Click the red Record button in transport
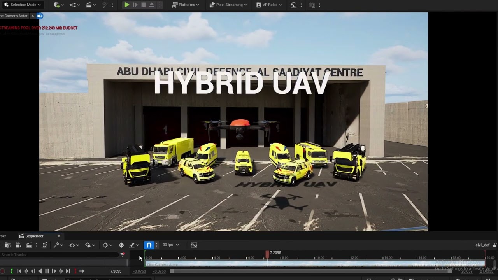The image size is (498, 280). 2,271
